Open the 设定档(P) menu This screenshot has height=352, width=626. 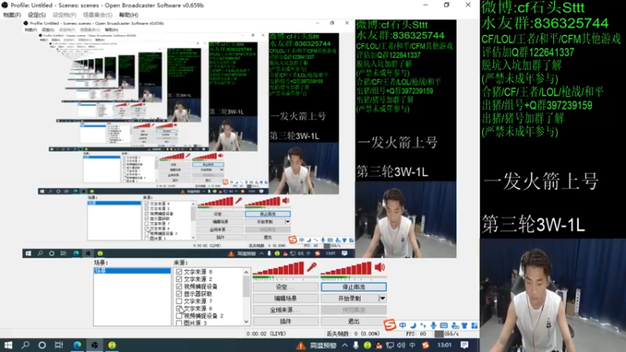[64, 15]
